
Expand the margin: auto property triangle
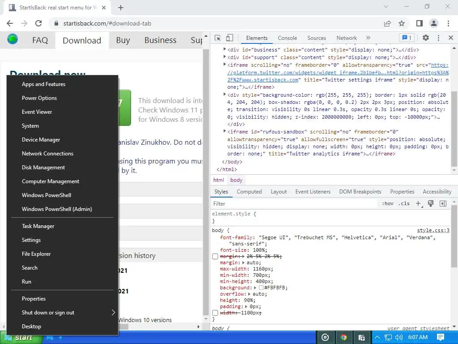point(244,262)
